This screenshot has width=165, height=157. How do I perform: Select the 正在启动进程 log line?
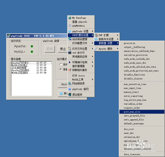pyautogui.click(x=31, y=68)
